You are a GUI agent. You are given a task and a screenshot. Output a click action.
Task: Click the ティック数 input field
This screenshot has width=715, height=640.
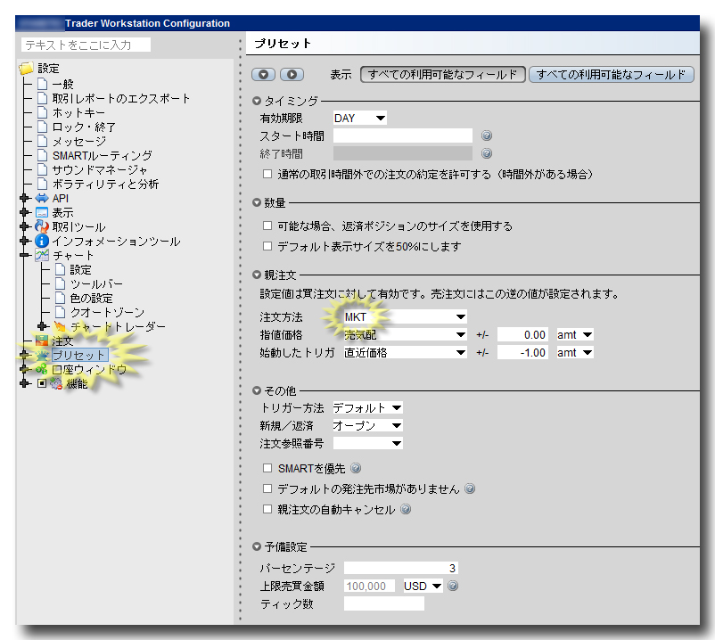[384, 603]
